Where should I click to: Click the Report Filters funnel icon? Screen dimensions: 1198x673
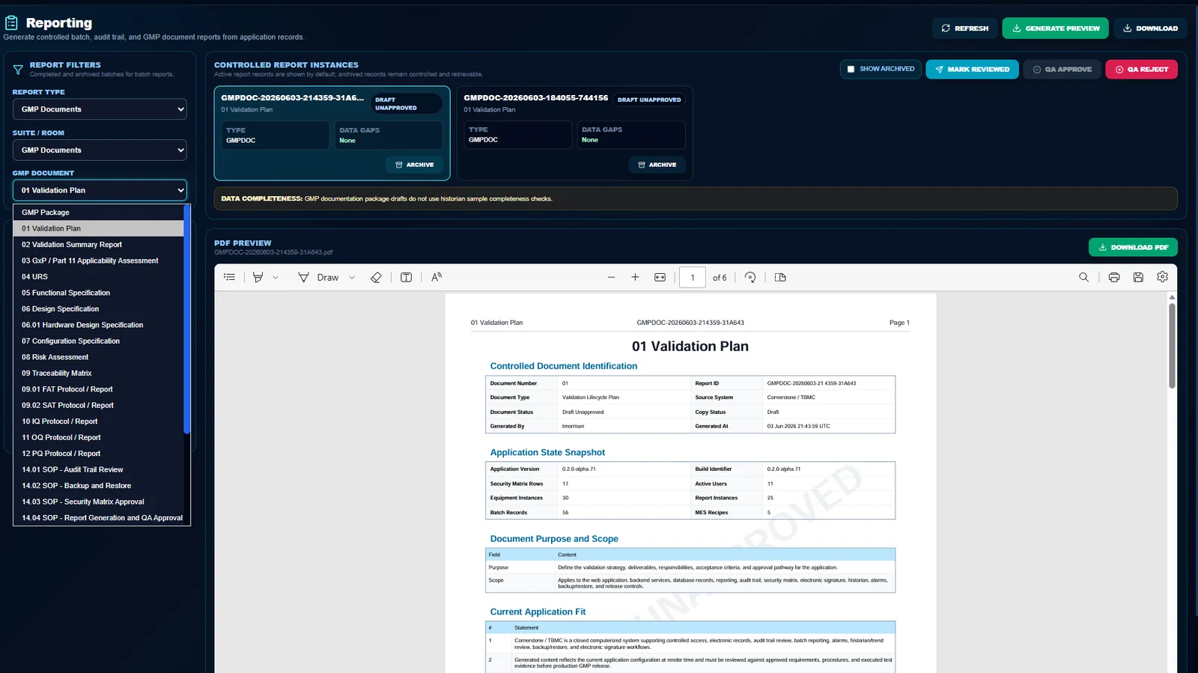pos(18,70)
